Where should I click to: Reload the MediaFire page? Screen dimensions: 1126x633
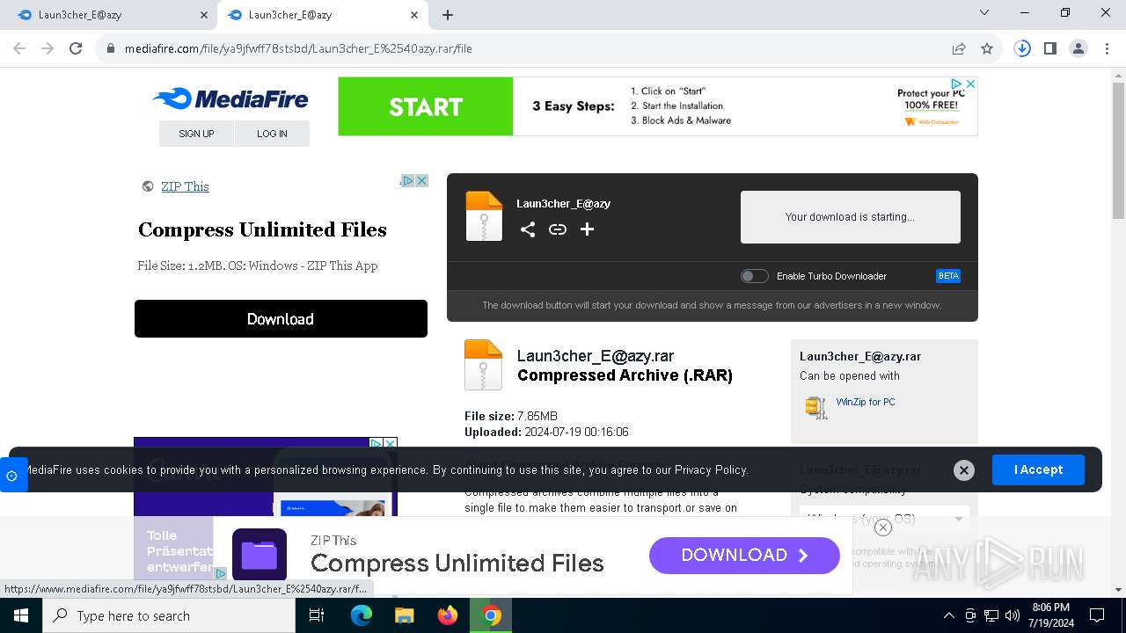(x=76, y=48)
